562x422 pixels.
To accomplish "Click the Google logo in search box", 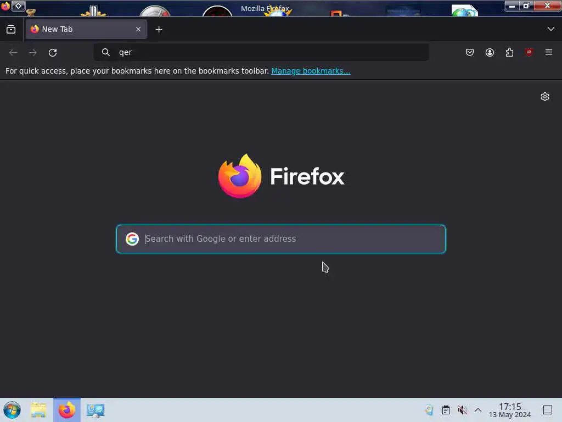I will click(132, 239).
